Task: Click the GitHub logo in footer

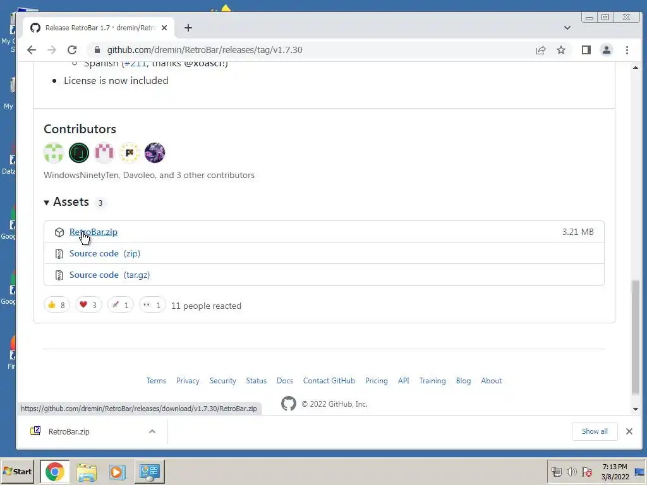Action: coord(288,404)
